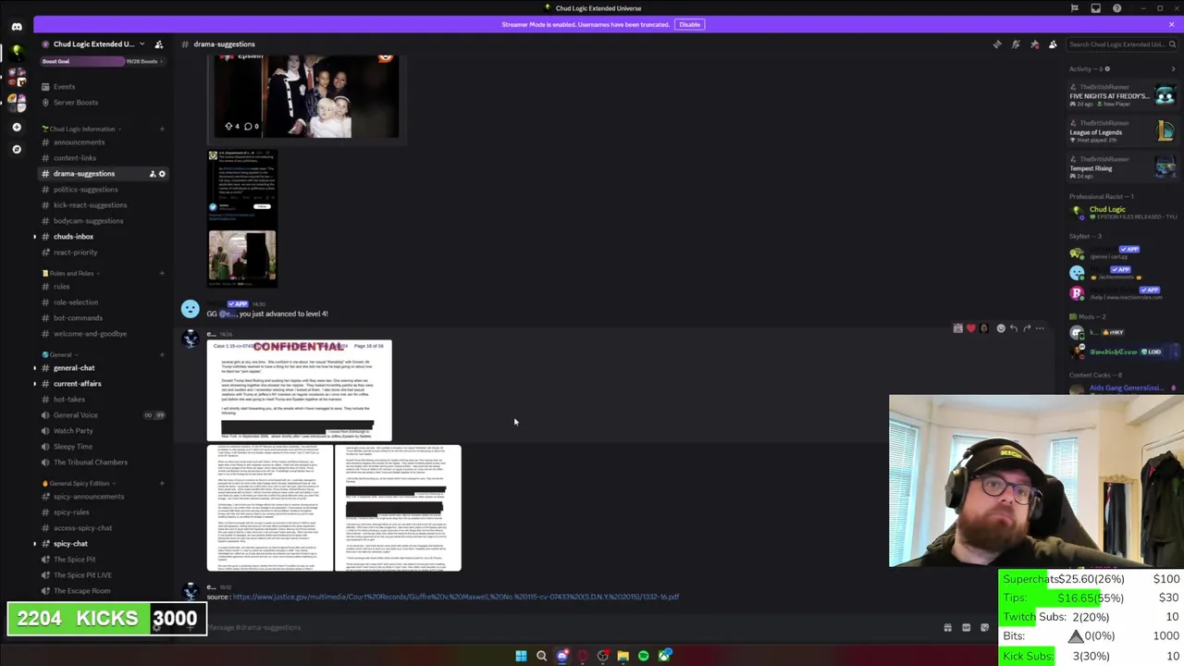This screenshot has width=1184, height=666.
Task: Toggle member list visibility icon
Action: point(1053,44)
